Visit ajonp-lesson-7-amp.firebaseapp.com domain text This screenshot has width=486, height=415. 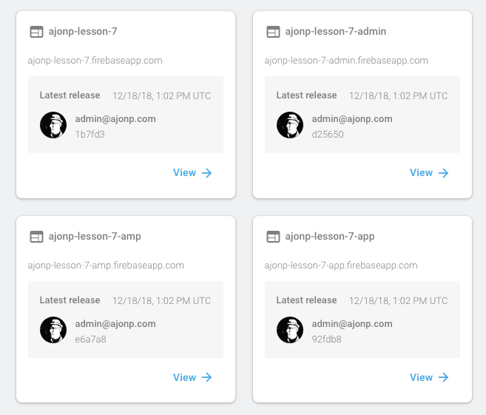tap(106, 266)
